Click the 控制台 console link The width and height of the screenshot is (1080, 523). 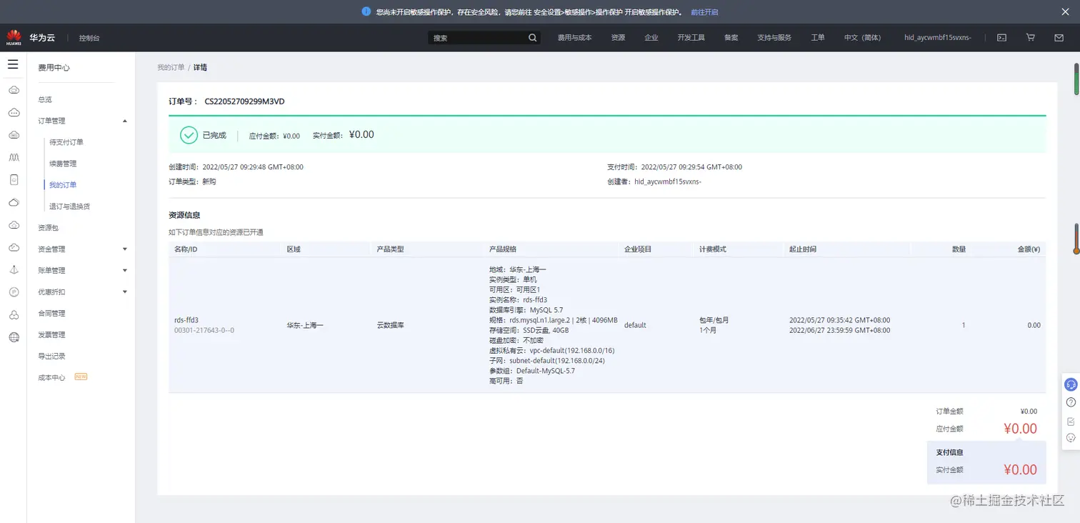click(x=89, y=38)
